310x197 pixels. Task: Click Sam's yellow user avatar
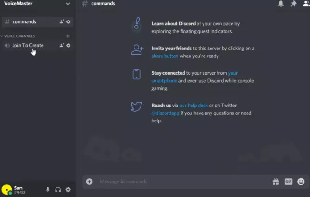[7, 190]
